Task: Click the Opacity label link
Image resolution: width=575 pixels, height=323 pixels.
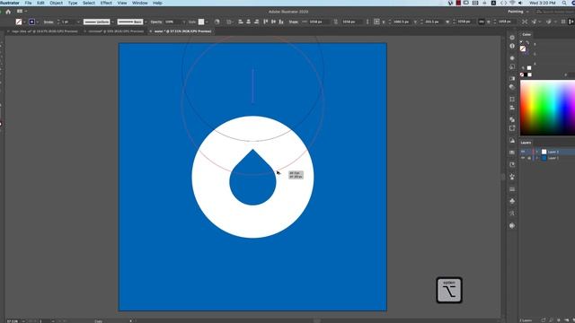Action: [155, 22]
